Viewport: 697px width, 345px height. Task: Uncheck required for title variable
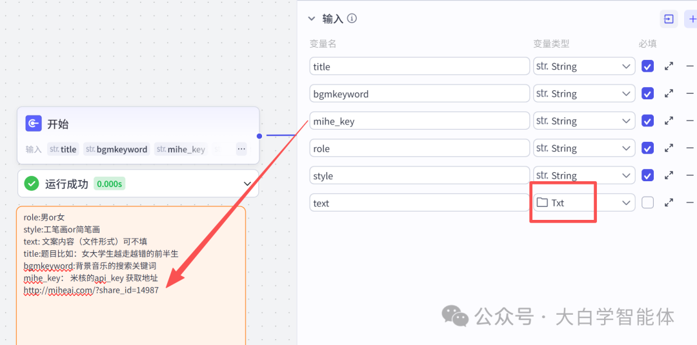pos(648,66)
